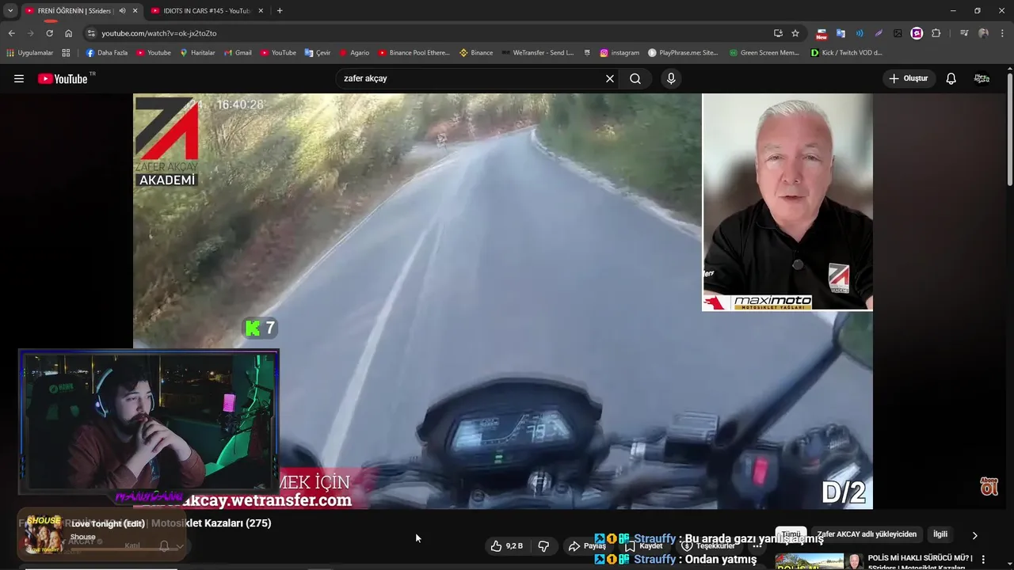
Task: Open YouTube notifications bell
Action: coord(951,78)
